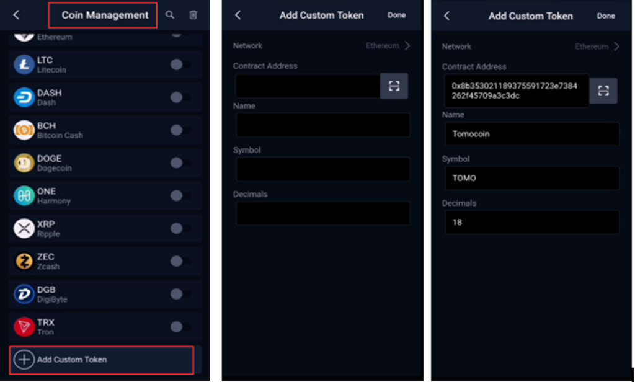This screenshot has width=635, height=382.
Task: Edit the Symbol field containing TOMO
Action: click(x=531, y=178)
